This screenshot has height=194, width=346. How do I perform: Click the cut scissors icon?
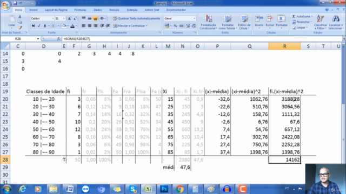coord(20,17)
